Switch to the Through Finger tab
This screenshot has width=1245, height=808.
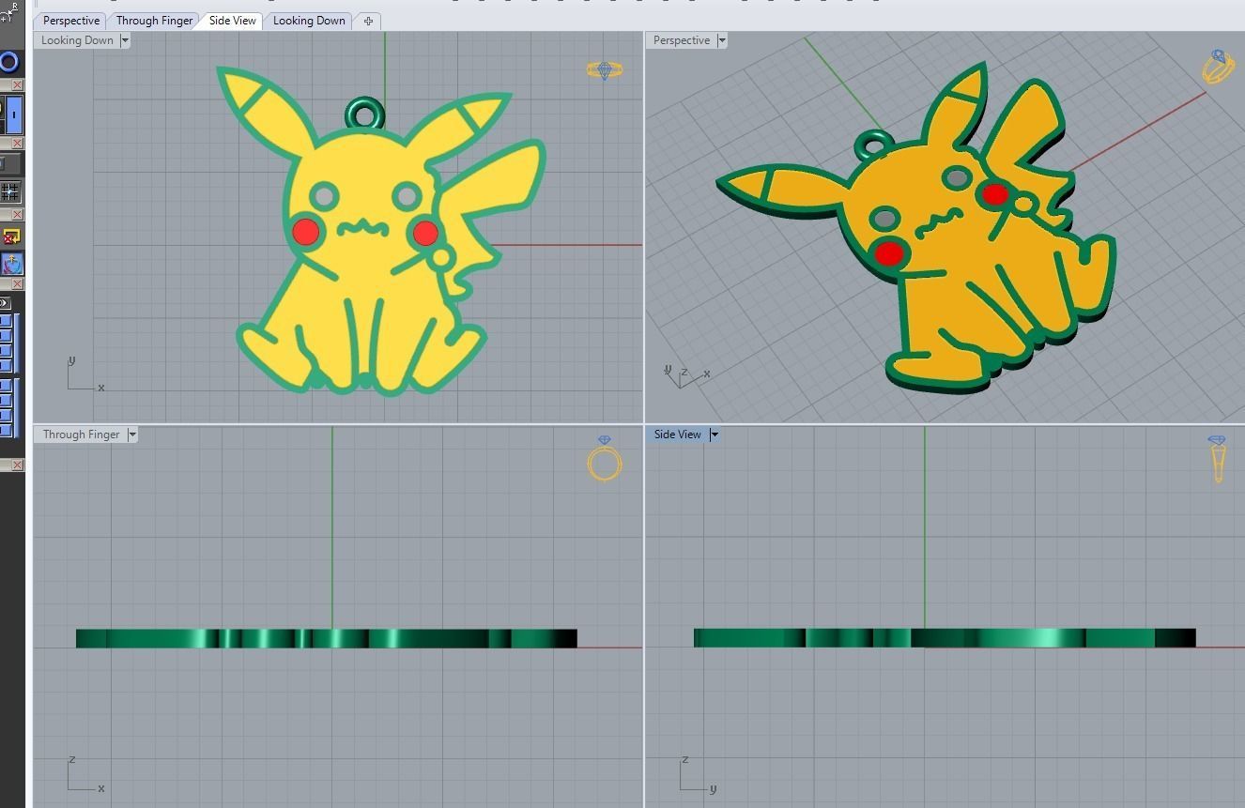(154, 21)
